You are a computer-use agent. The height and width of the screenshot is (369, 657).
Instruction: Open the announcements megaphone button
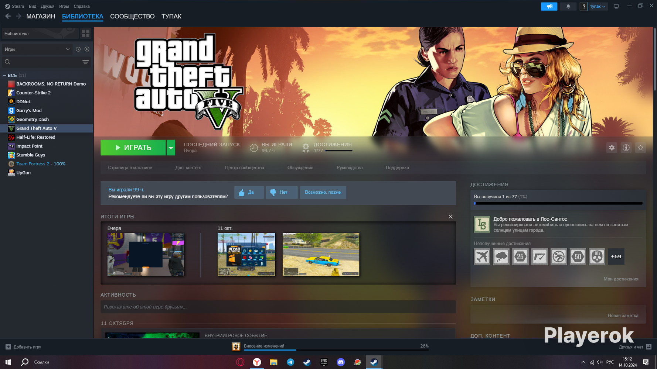pyautogui.click(x=549, y=6)
